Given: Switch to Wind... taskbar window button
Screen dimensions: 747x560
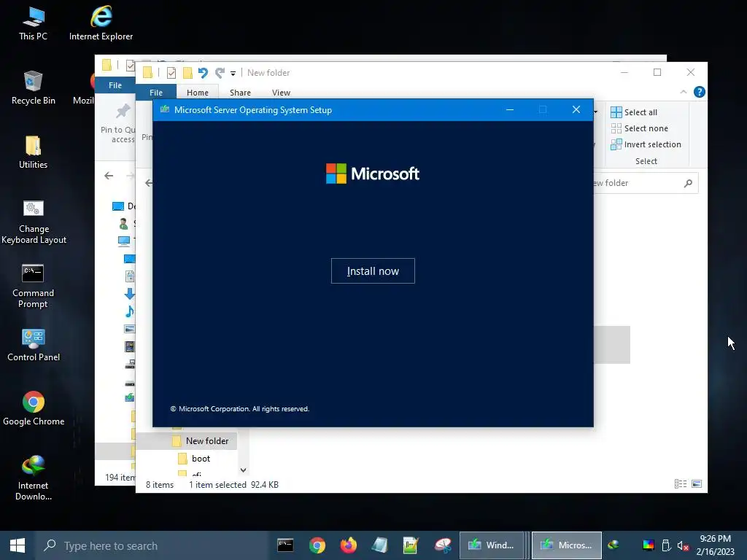Looking at the screenshot, I should (492, 545).
